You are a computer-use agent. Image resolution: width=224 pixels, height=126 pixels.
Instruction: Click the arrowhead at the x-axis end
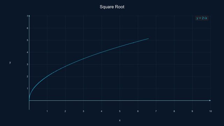(x=210, y=100)
